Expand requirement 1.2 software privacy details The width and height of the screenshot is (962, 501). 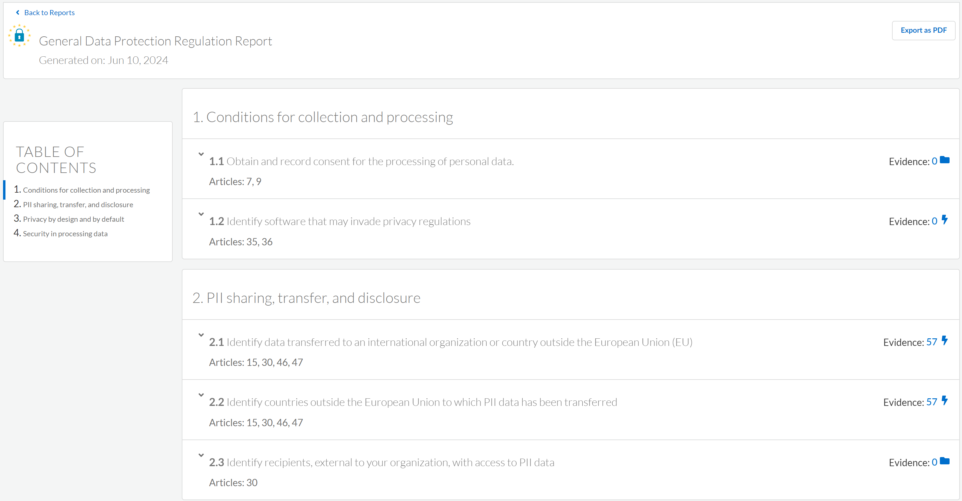pos(201,214)
